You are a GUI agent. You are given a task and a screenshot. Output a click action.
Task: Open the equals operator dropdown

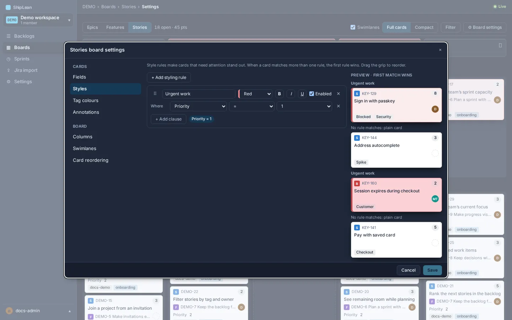[252, 106]
